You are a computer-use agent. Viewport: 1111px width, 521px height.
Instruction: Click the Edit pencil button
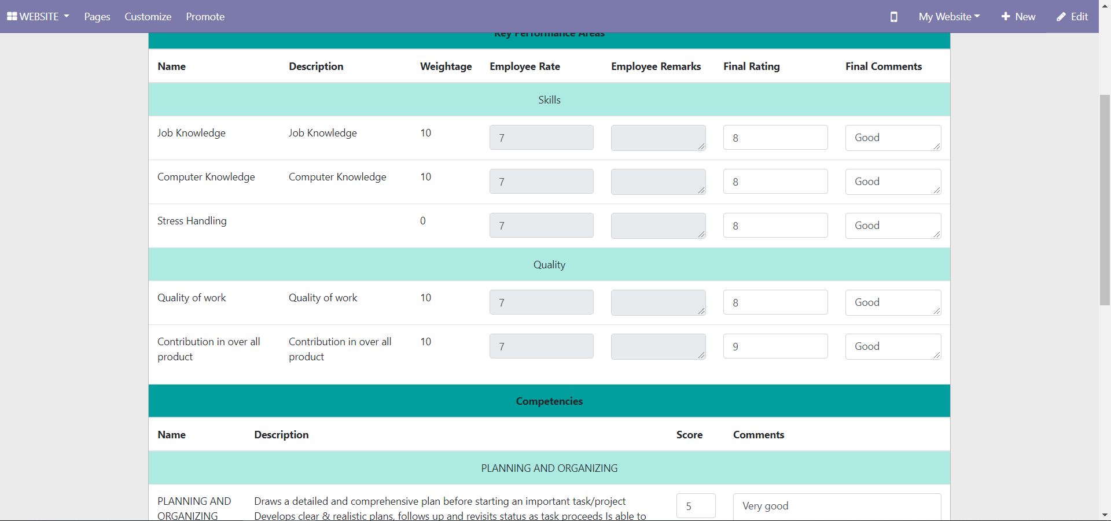click(x=1072, y=17)
